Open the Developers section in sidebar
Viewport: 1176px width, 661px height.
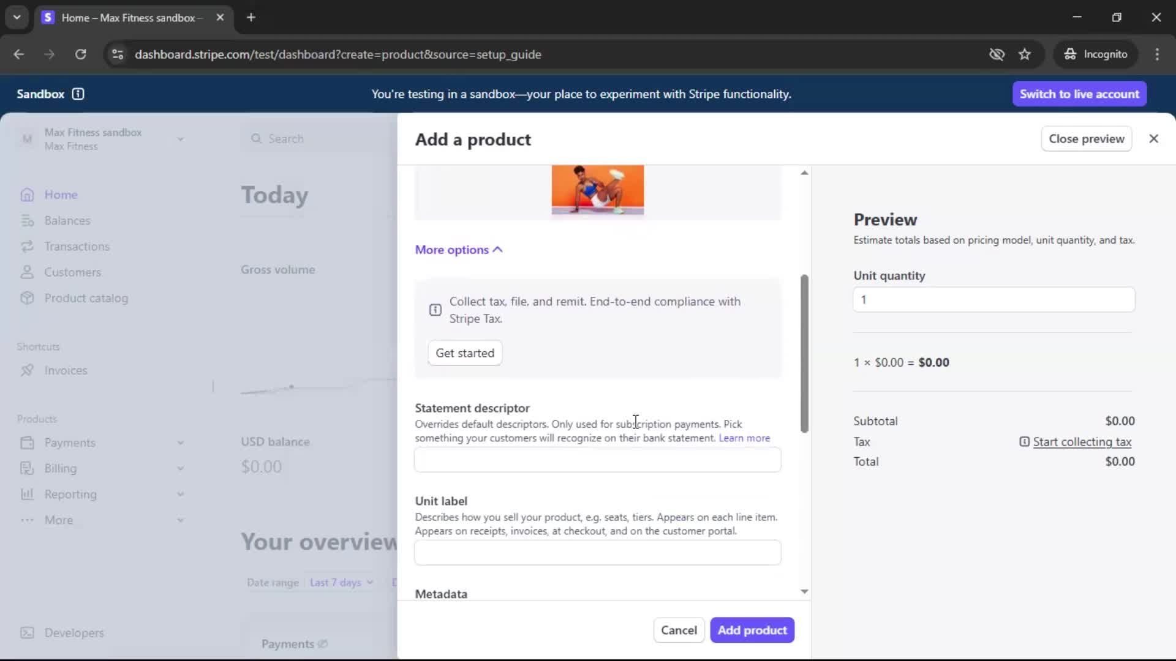(x=73, y=633)
